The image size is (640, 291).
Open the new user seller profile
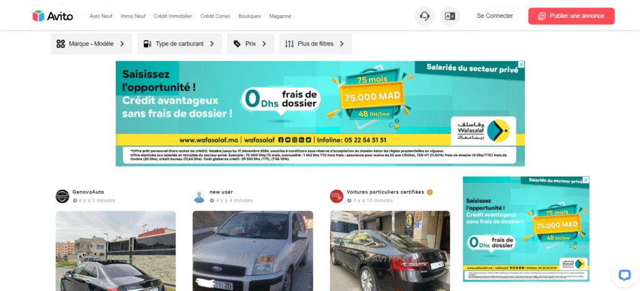pyautogui.click(x=221, y=192)
